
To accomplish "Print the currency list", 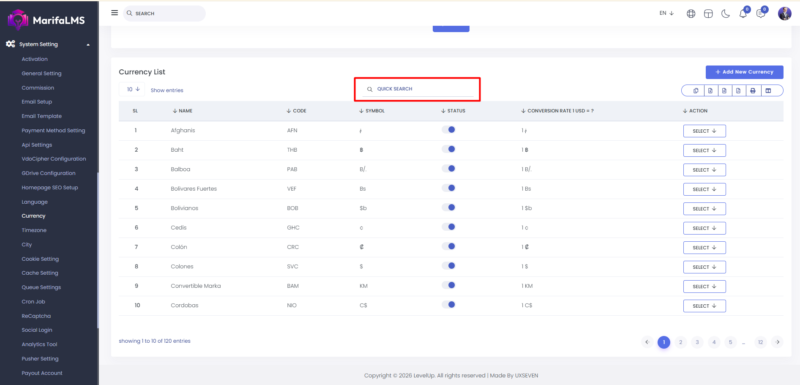I will pos(753,91).
